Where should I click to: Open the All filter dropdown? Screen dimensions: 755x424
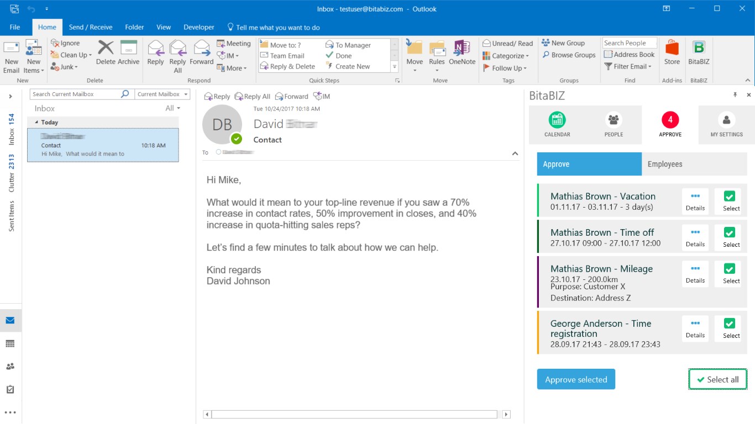click(x=173, y=108)
